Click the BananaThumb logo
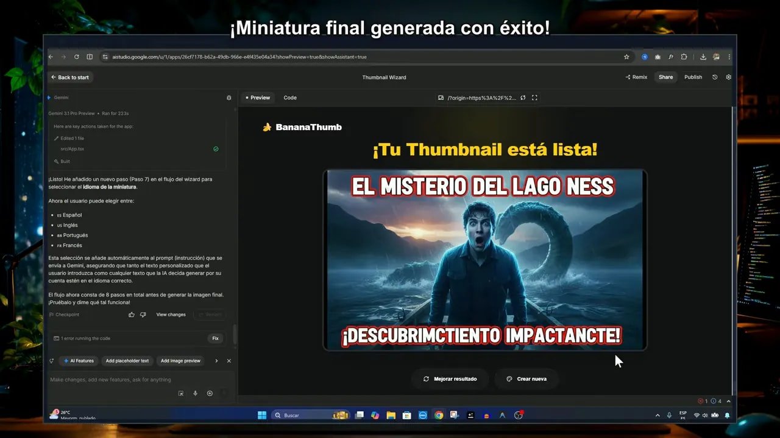Image resolution: width=780 pixels, height=438 pixels. (x=302, y=127)
